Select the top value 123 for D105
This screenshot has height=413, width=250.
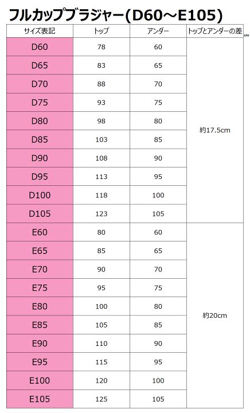coord(101,213)
